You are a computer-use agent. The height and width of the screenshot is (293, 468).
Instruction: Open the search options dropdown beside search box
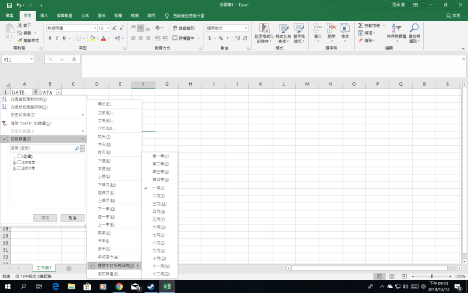[x=83, y=148]
